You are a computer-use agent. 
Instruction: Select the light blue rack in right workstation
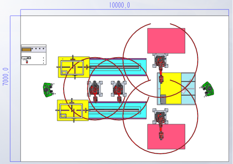188,89
